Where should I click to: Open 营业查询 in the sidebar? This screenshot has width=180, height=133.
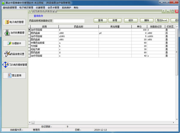pos(14,75)
